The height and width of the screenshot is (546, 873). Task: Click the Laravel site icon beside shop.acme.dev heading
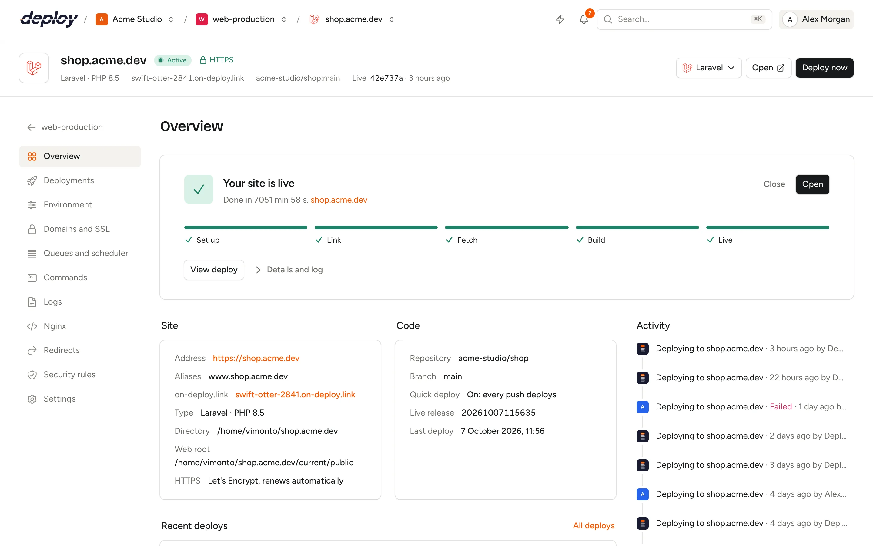pos(34,68)
